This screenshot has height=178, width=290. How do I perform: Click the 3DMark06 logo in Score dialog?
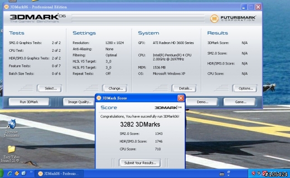point(168,108)
